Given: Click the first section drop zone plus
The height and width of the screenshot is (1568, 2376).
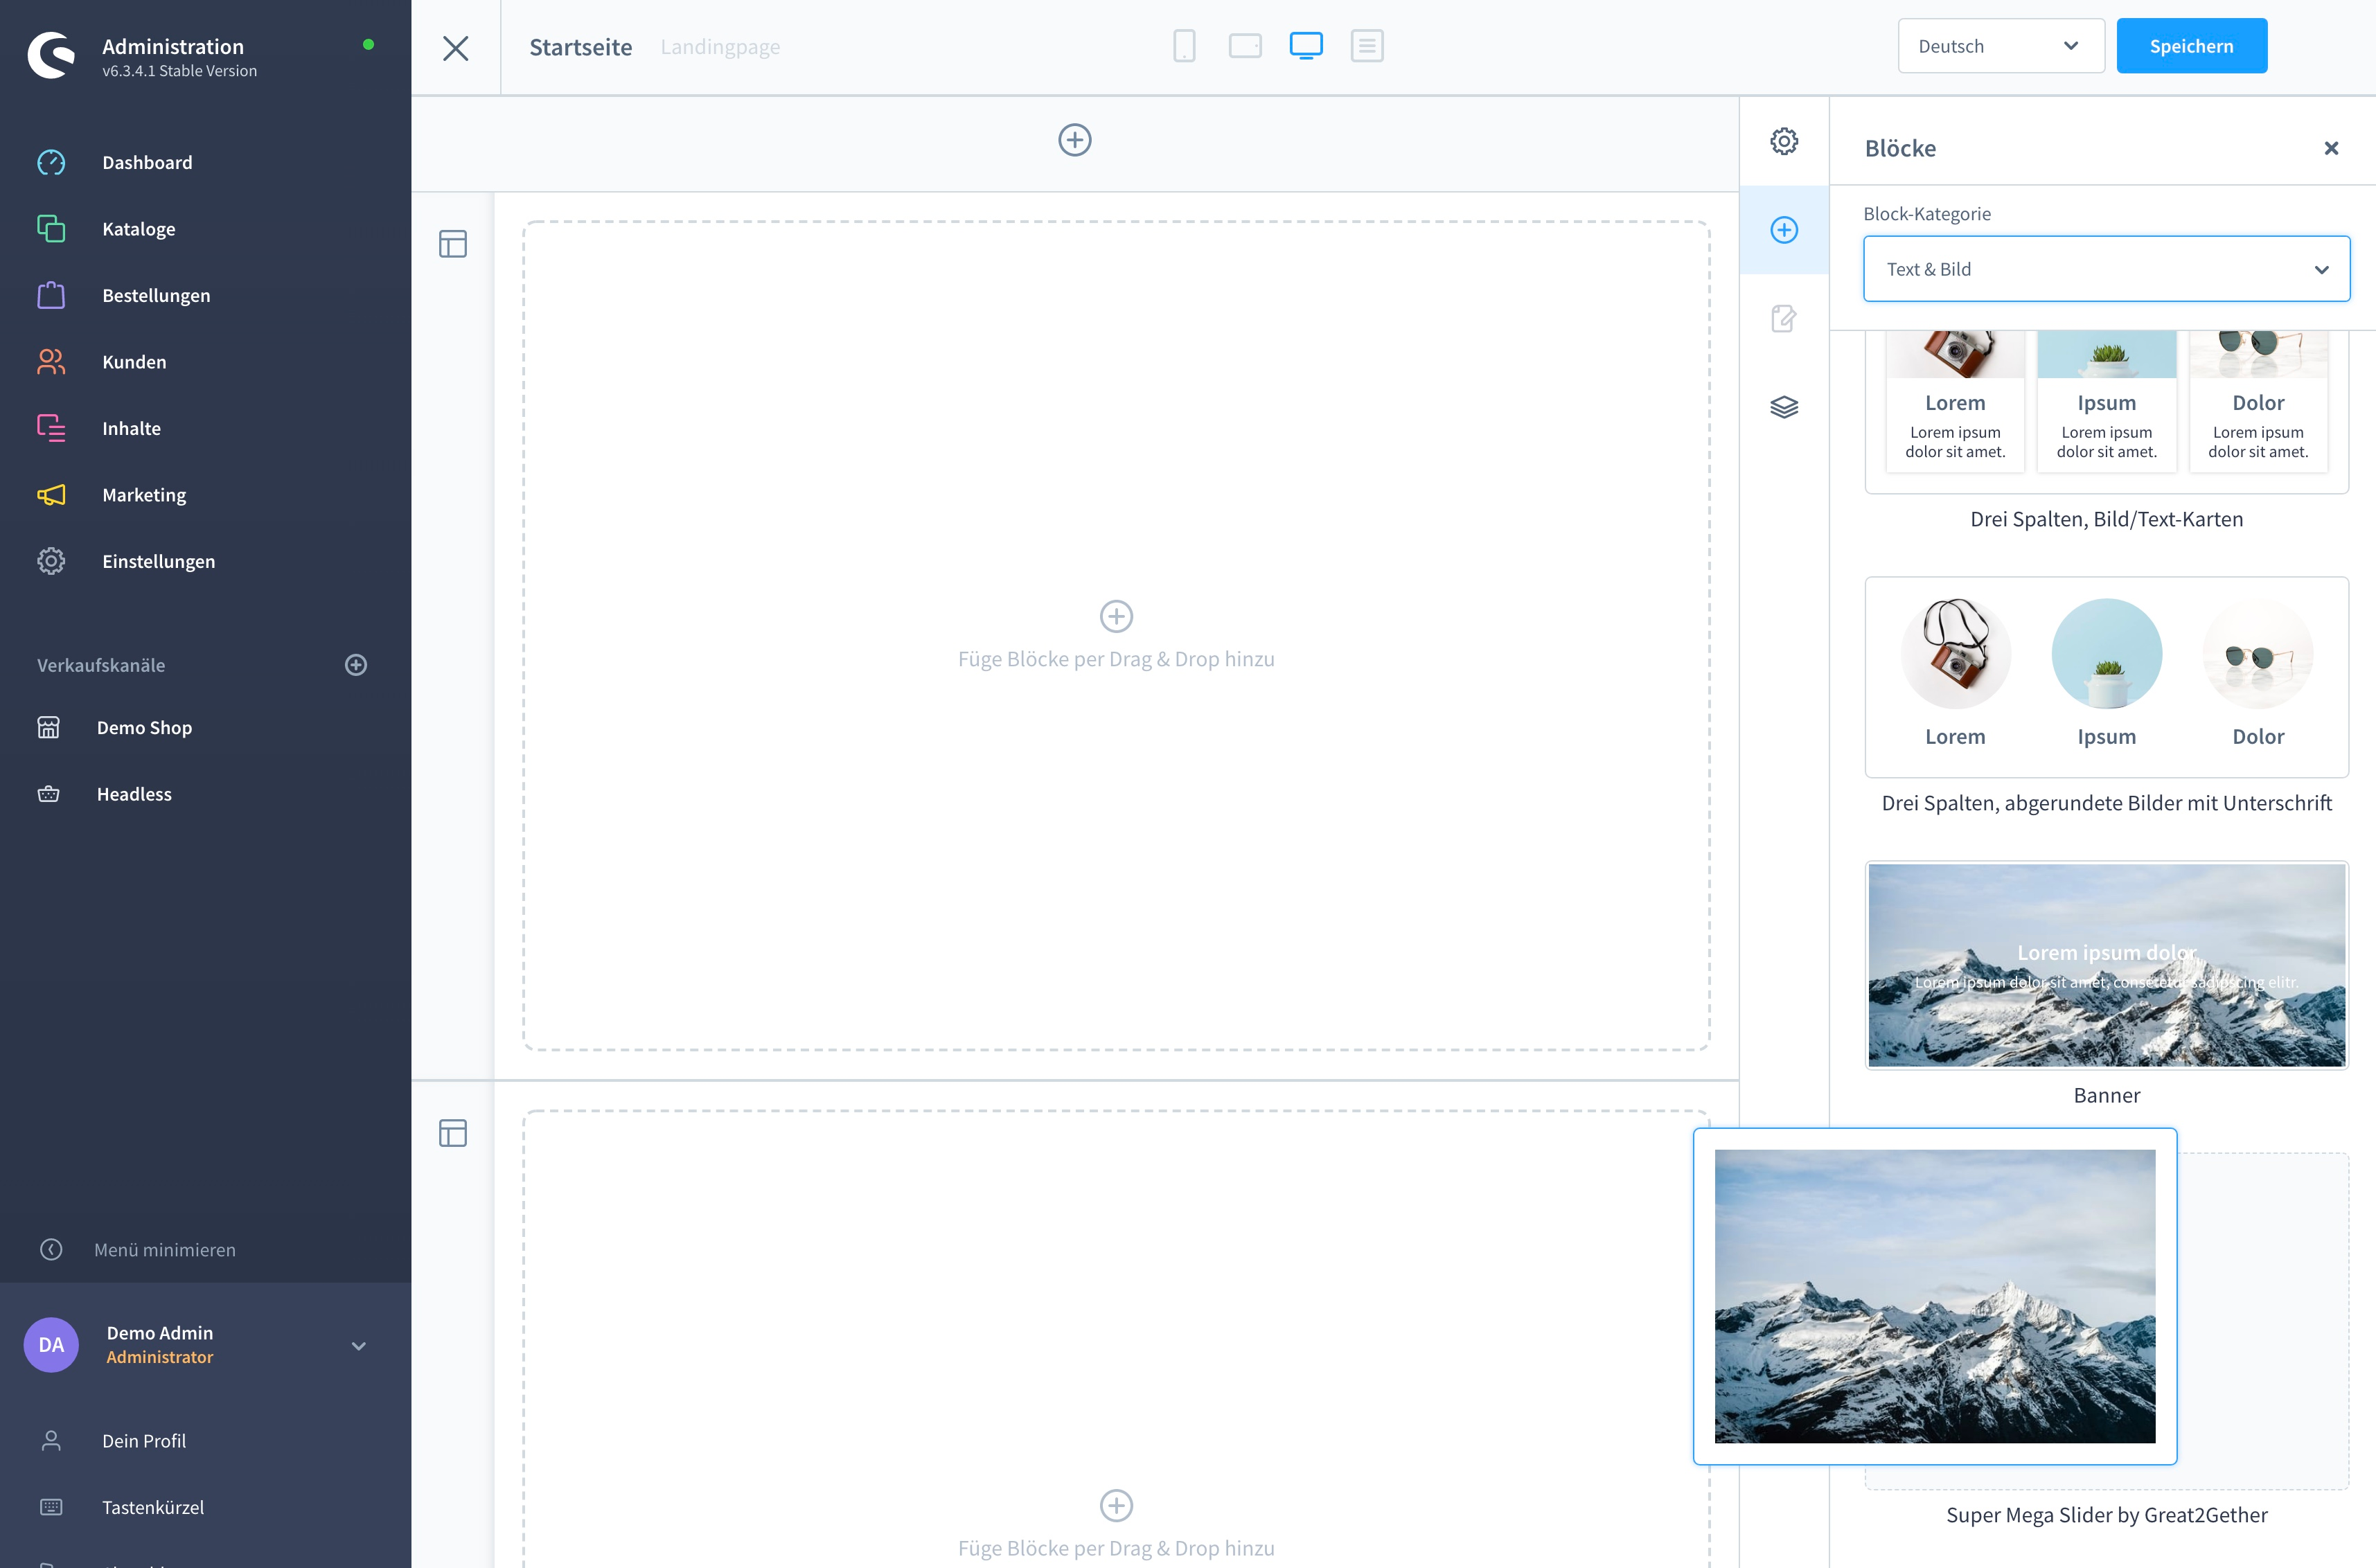Looking at the screenshot, I should click(x=1116, y=616).
